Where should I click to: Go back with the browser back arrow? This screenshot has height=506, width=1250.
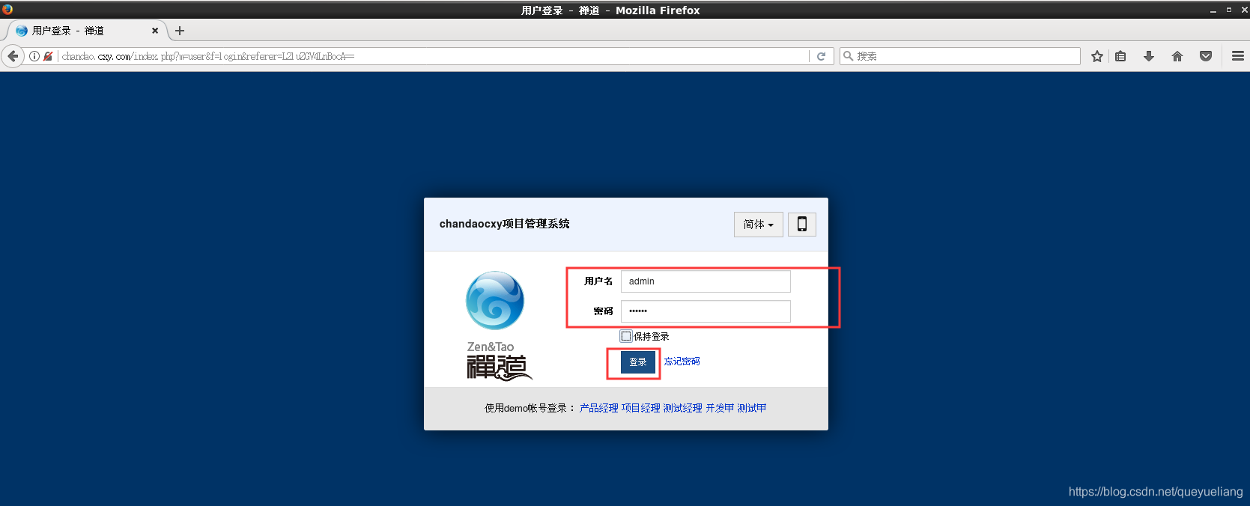coord(13,56)
